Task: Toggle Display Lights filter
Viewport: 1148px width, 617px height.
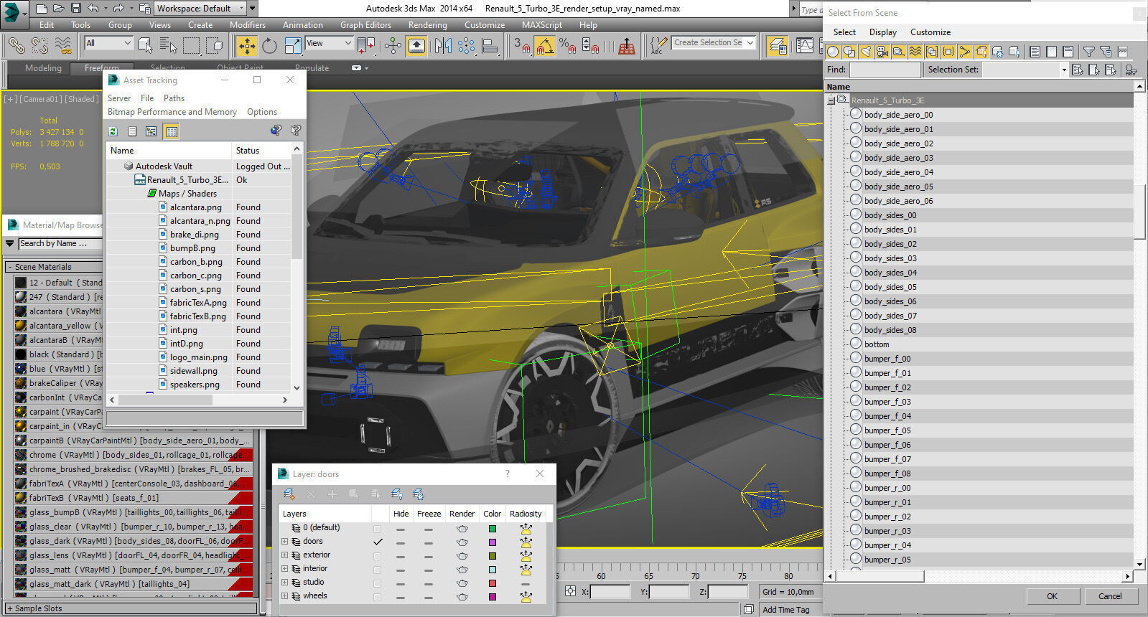Action: point(866,52)
